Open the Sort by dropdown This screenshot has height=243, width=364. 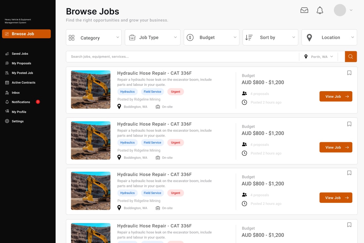pyautogui.click(x=270, y=37)
